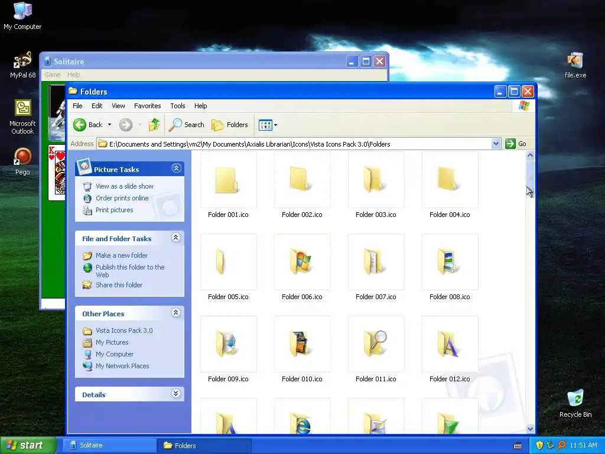Click the Folders taskbar button
Viewport: 605px width, 454px height.
tap(204, 446)
